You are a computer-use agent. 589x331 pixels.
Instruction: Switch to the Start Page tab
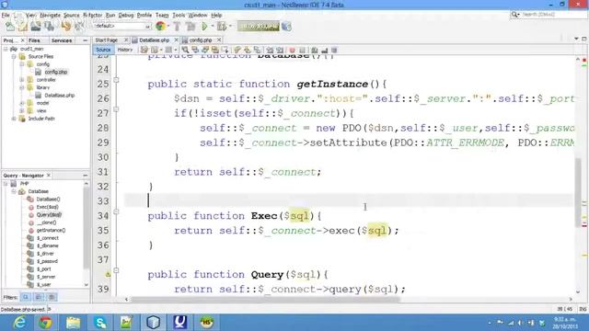tap(107, 40)
